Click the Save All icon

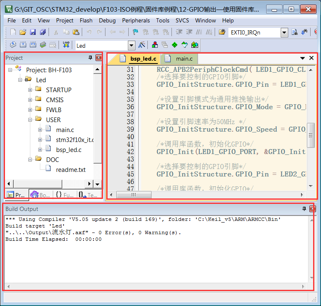pyautogui.click(x=43, y=32)
